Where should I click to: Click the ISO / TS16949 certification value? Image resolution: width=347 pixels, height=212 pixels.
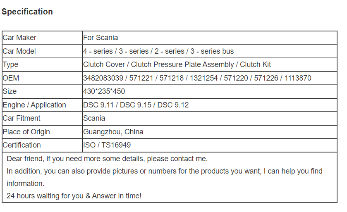(107, 145)
